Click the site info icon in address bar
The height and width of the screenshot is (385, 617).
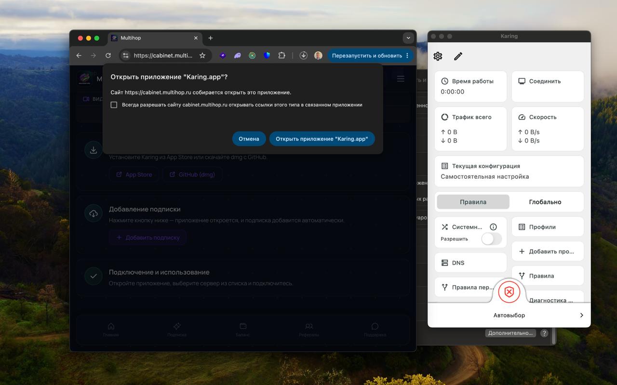[125, 56]
